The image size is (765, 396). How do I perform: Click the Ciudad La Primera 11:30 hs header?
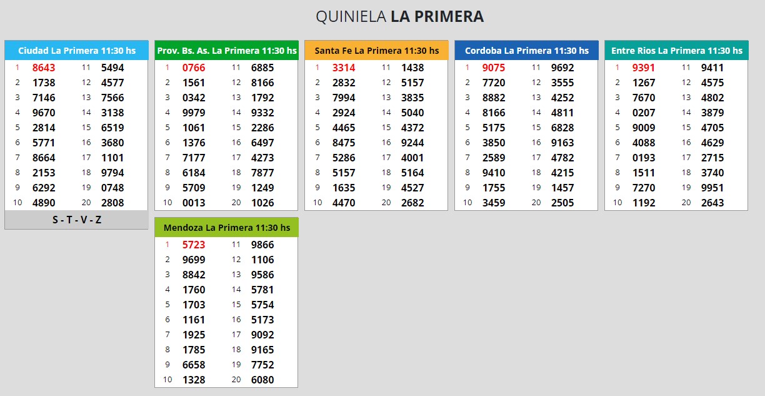tap(76, 51)
